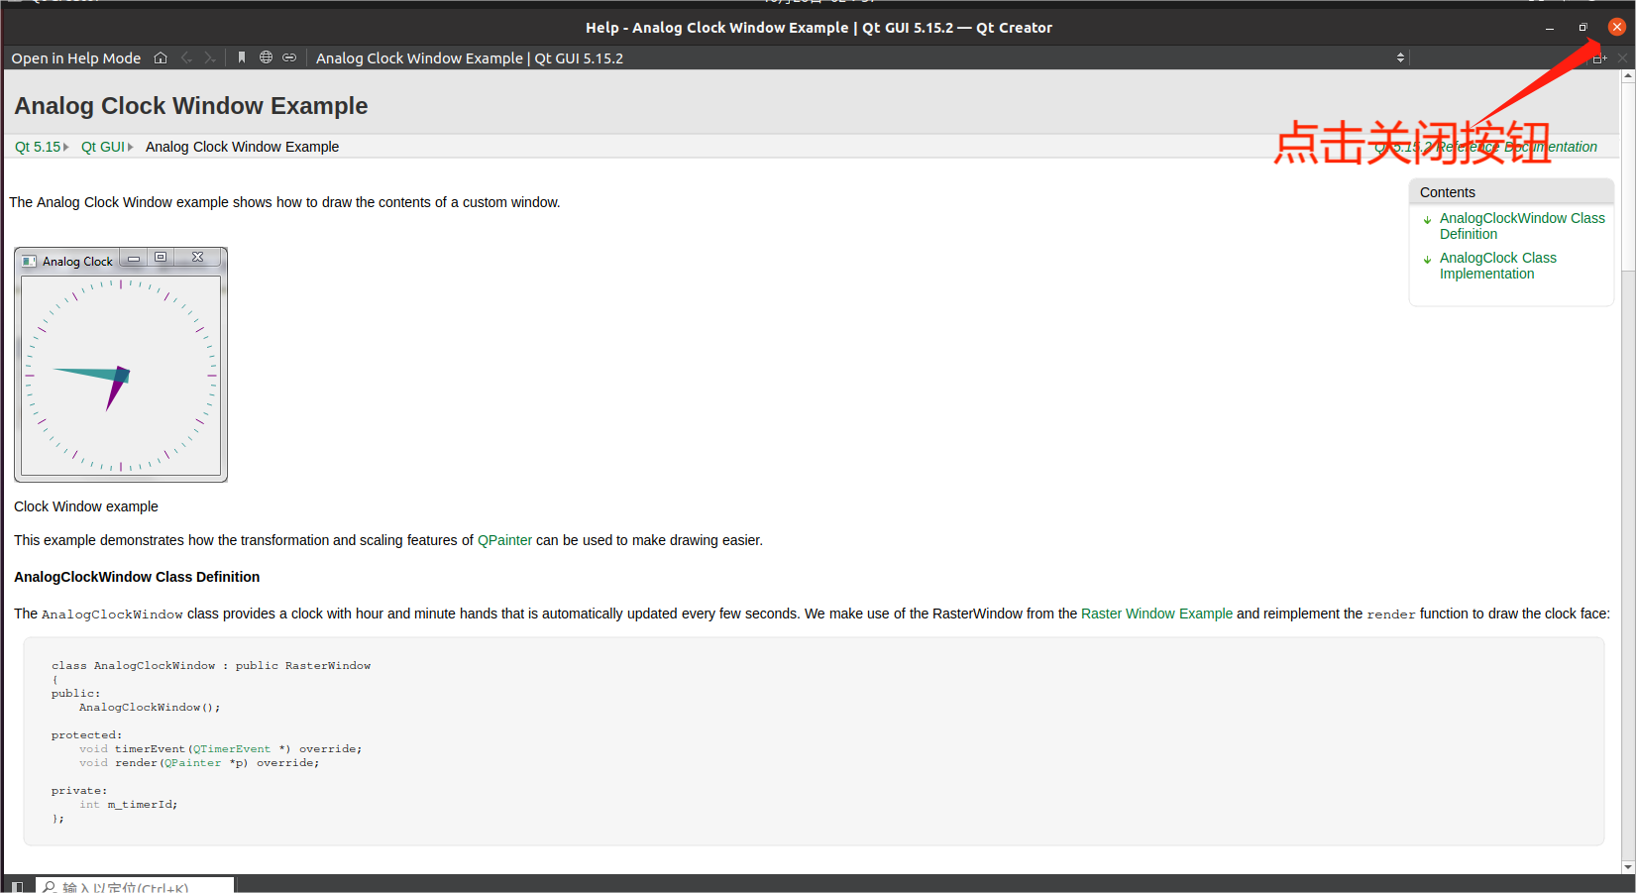Click QPainter link in render code line
Viewport: 1636px width, 893px height.
[x=193, y=763]
